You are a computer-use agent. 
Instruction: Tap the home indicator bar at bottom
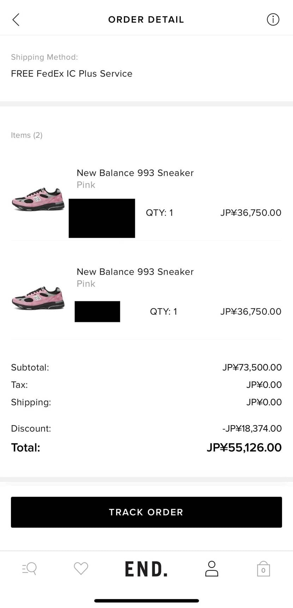pos(146,601)
